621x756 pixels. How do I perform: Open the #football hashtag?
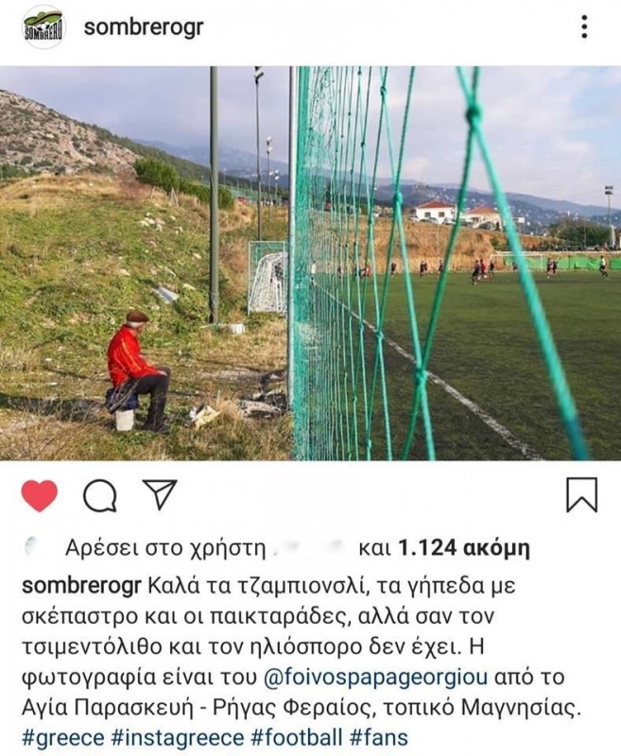click(297, 738)
